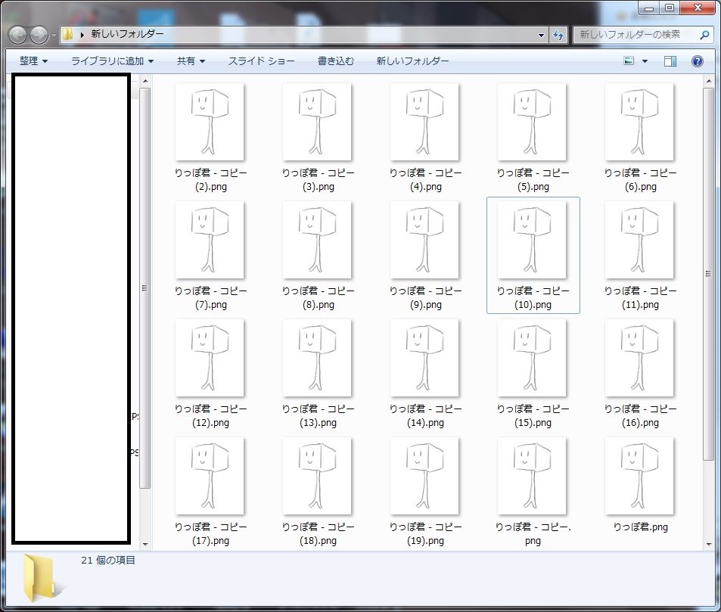The image size is (721, 612).
Task: Go forward with the Forward arrow button
Action: pyautogui.click(x=39, y=35)
